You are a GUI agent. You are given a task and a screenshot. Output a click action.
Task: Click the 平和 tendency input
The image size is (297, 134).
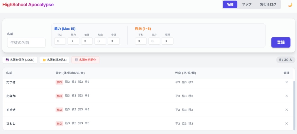pyautogui.click(x=141, y=41)
